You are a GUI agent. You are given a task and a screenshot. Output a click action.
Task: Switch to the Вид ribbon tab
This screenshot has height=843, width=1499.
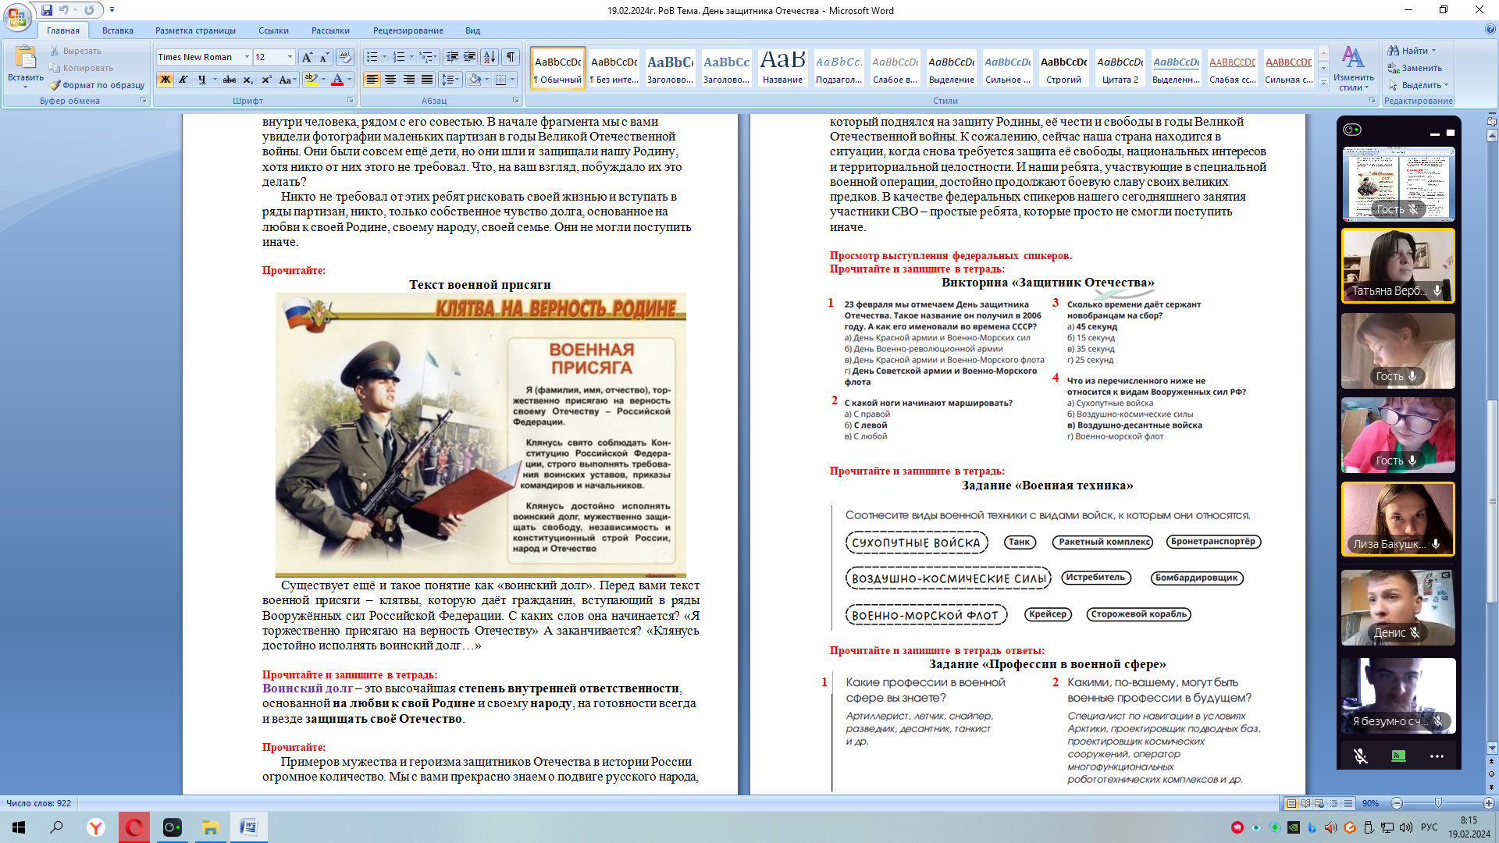(x=472, y=30)
